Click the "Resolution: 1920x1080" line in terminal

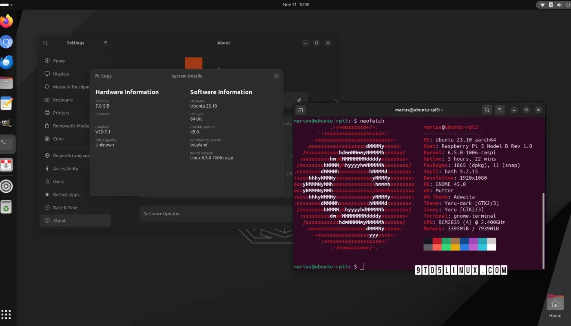pyautogui.click(x=455, y=178)
